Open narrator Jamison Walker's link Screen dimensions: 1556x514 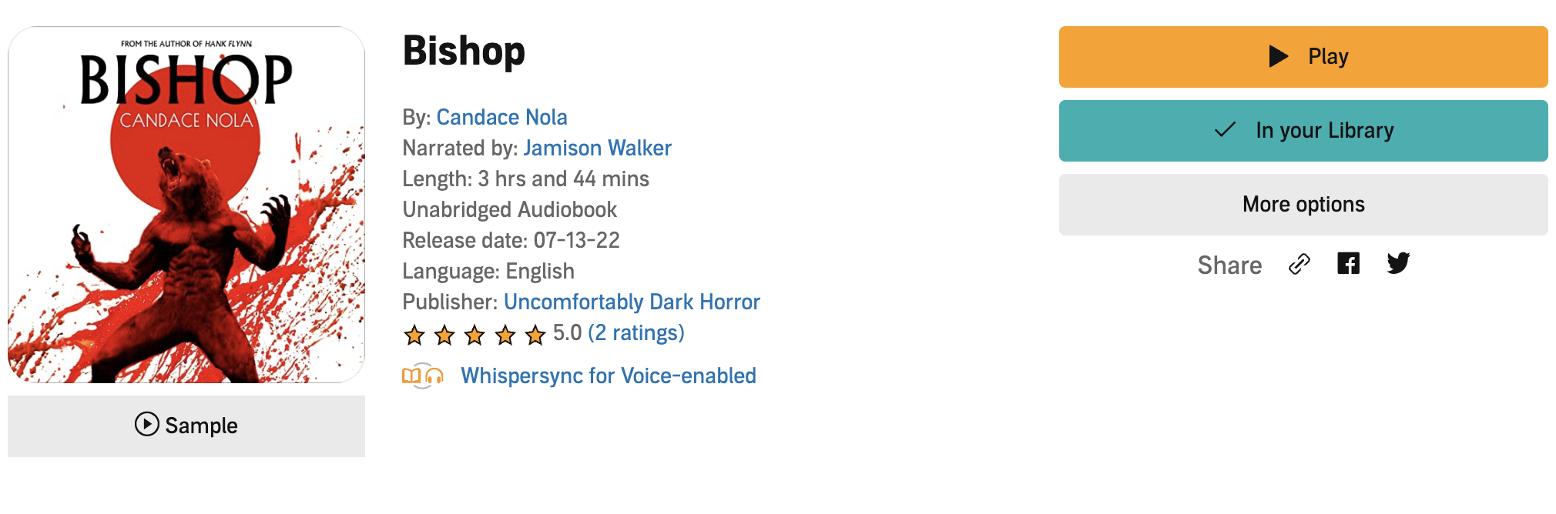pyautogui.click(x=597, y=148)
